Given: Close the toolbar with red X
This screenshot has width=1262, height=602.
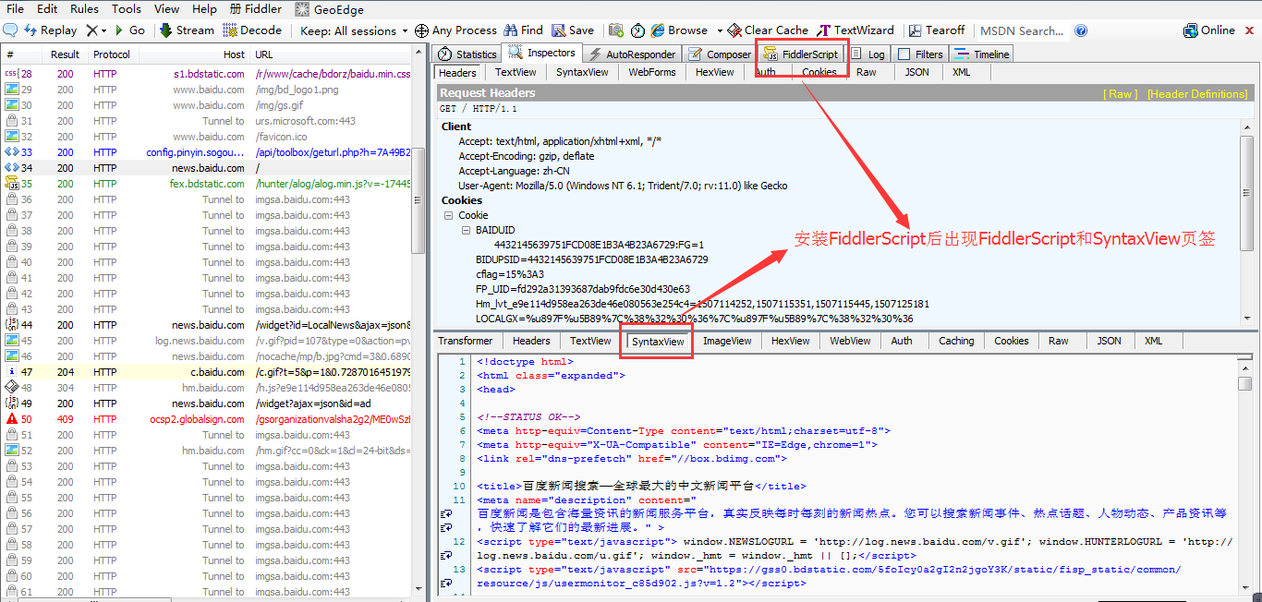Looking at the screenshot, I should tap(1250, 30).
